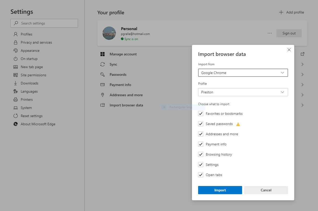Click the warning icon beside Saved passwords
This screenshot has height=211, width=318.
tap(238, 124)
